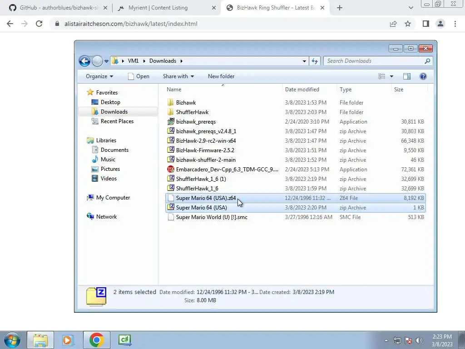The image size is (465, 349).
Task: Reload the browser page
Action: [39, 24]
